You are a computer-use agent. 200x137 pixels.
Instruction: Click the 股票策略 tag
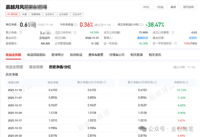coord(36,14)
